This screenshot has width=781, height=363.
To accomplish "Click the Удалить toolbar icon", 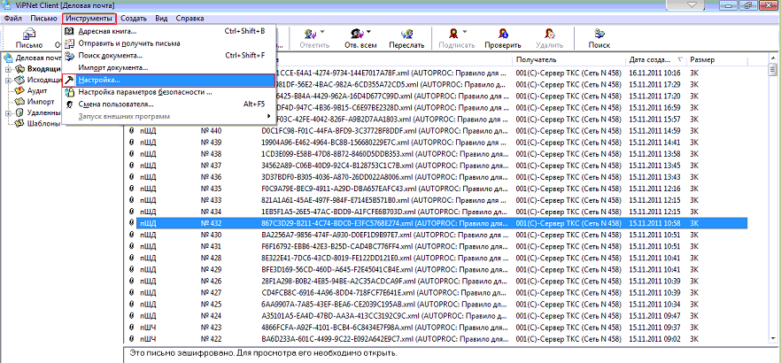I will (549, 34).
